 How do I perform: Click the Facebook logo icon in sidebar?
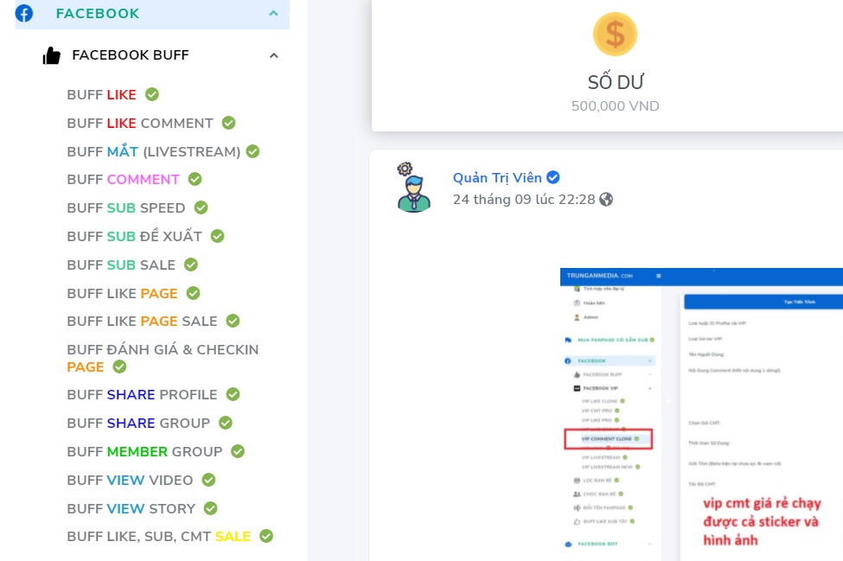[24, 14]
